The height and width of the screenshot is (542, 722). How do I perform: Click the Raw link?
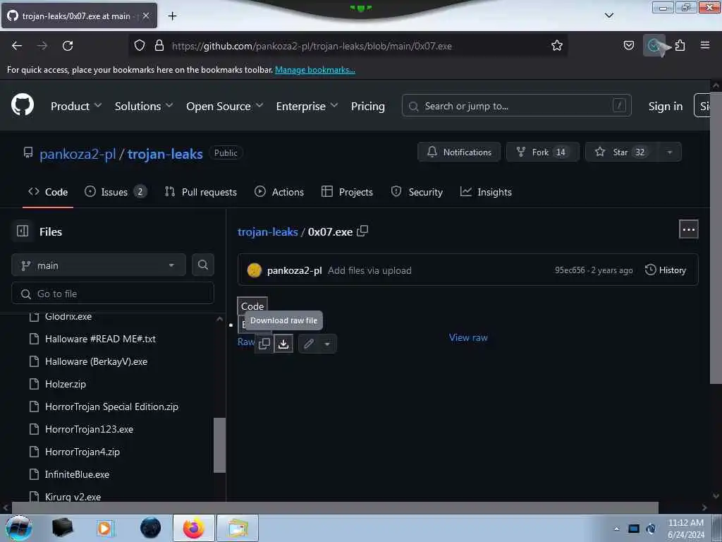[245, 342]
